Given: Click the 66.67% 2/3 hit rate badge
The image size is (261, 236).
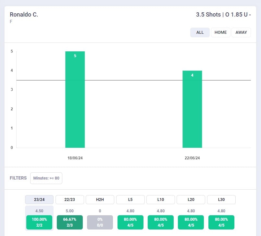Looking at the screenshot, I should tap(69, 222).
